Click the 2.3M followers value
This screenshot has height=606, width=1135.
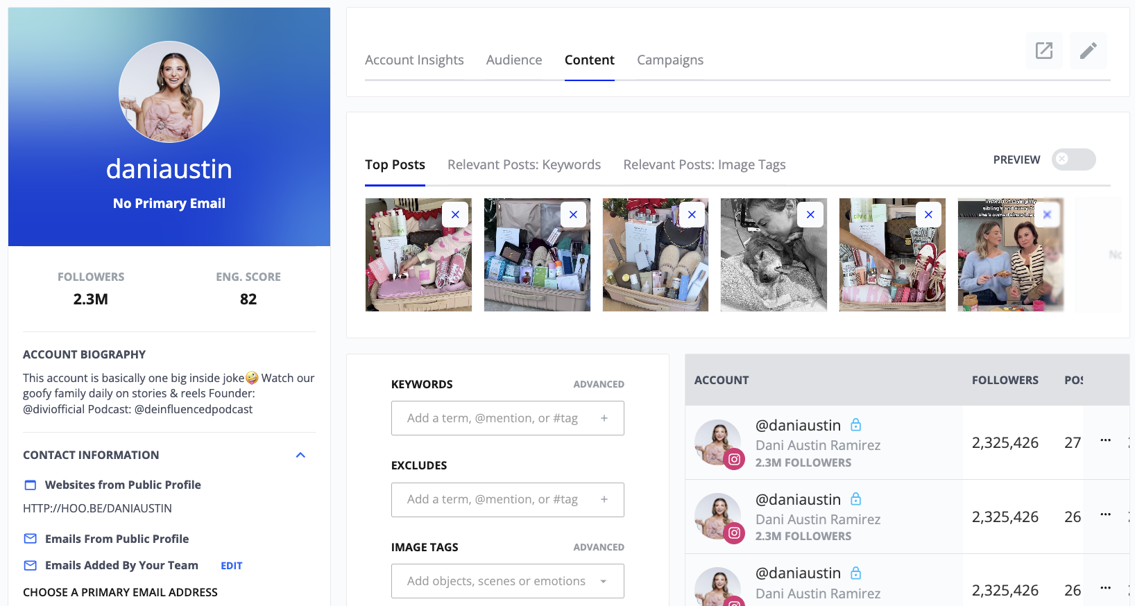[x=91, y=299]
